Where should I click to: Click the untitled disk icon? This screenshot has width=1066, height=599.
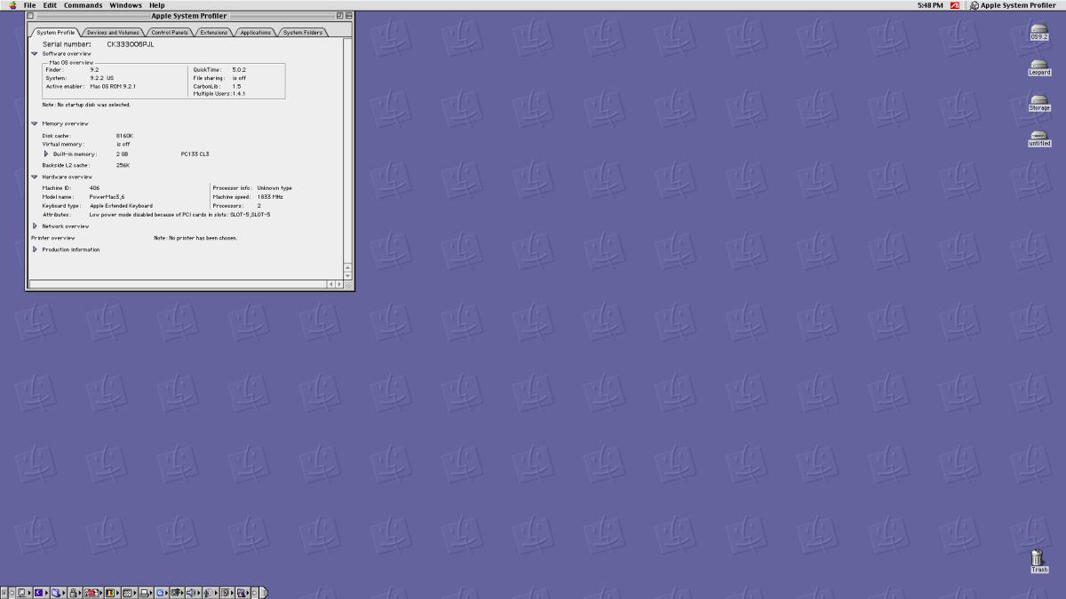point(1038,137)
